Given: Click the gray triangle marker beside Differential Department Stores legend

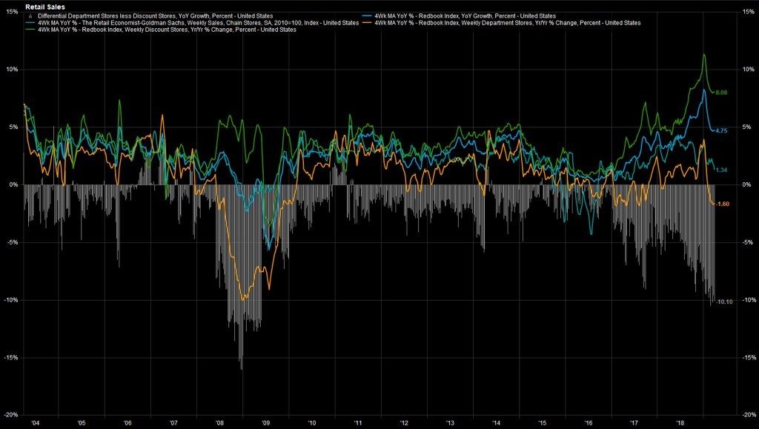Looking at the screenshot, I should tap(30, 16).
